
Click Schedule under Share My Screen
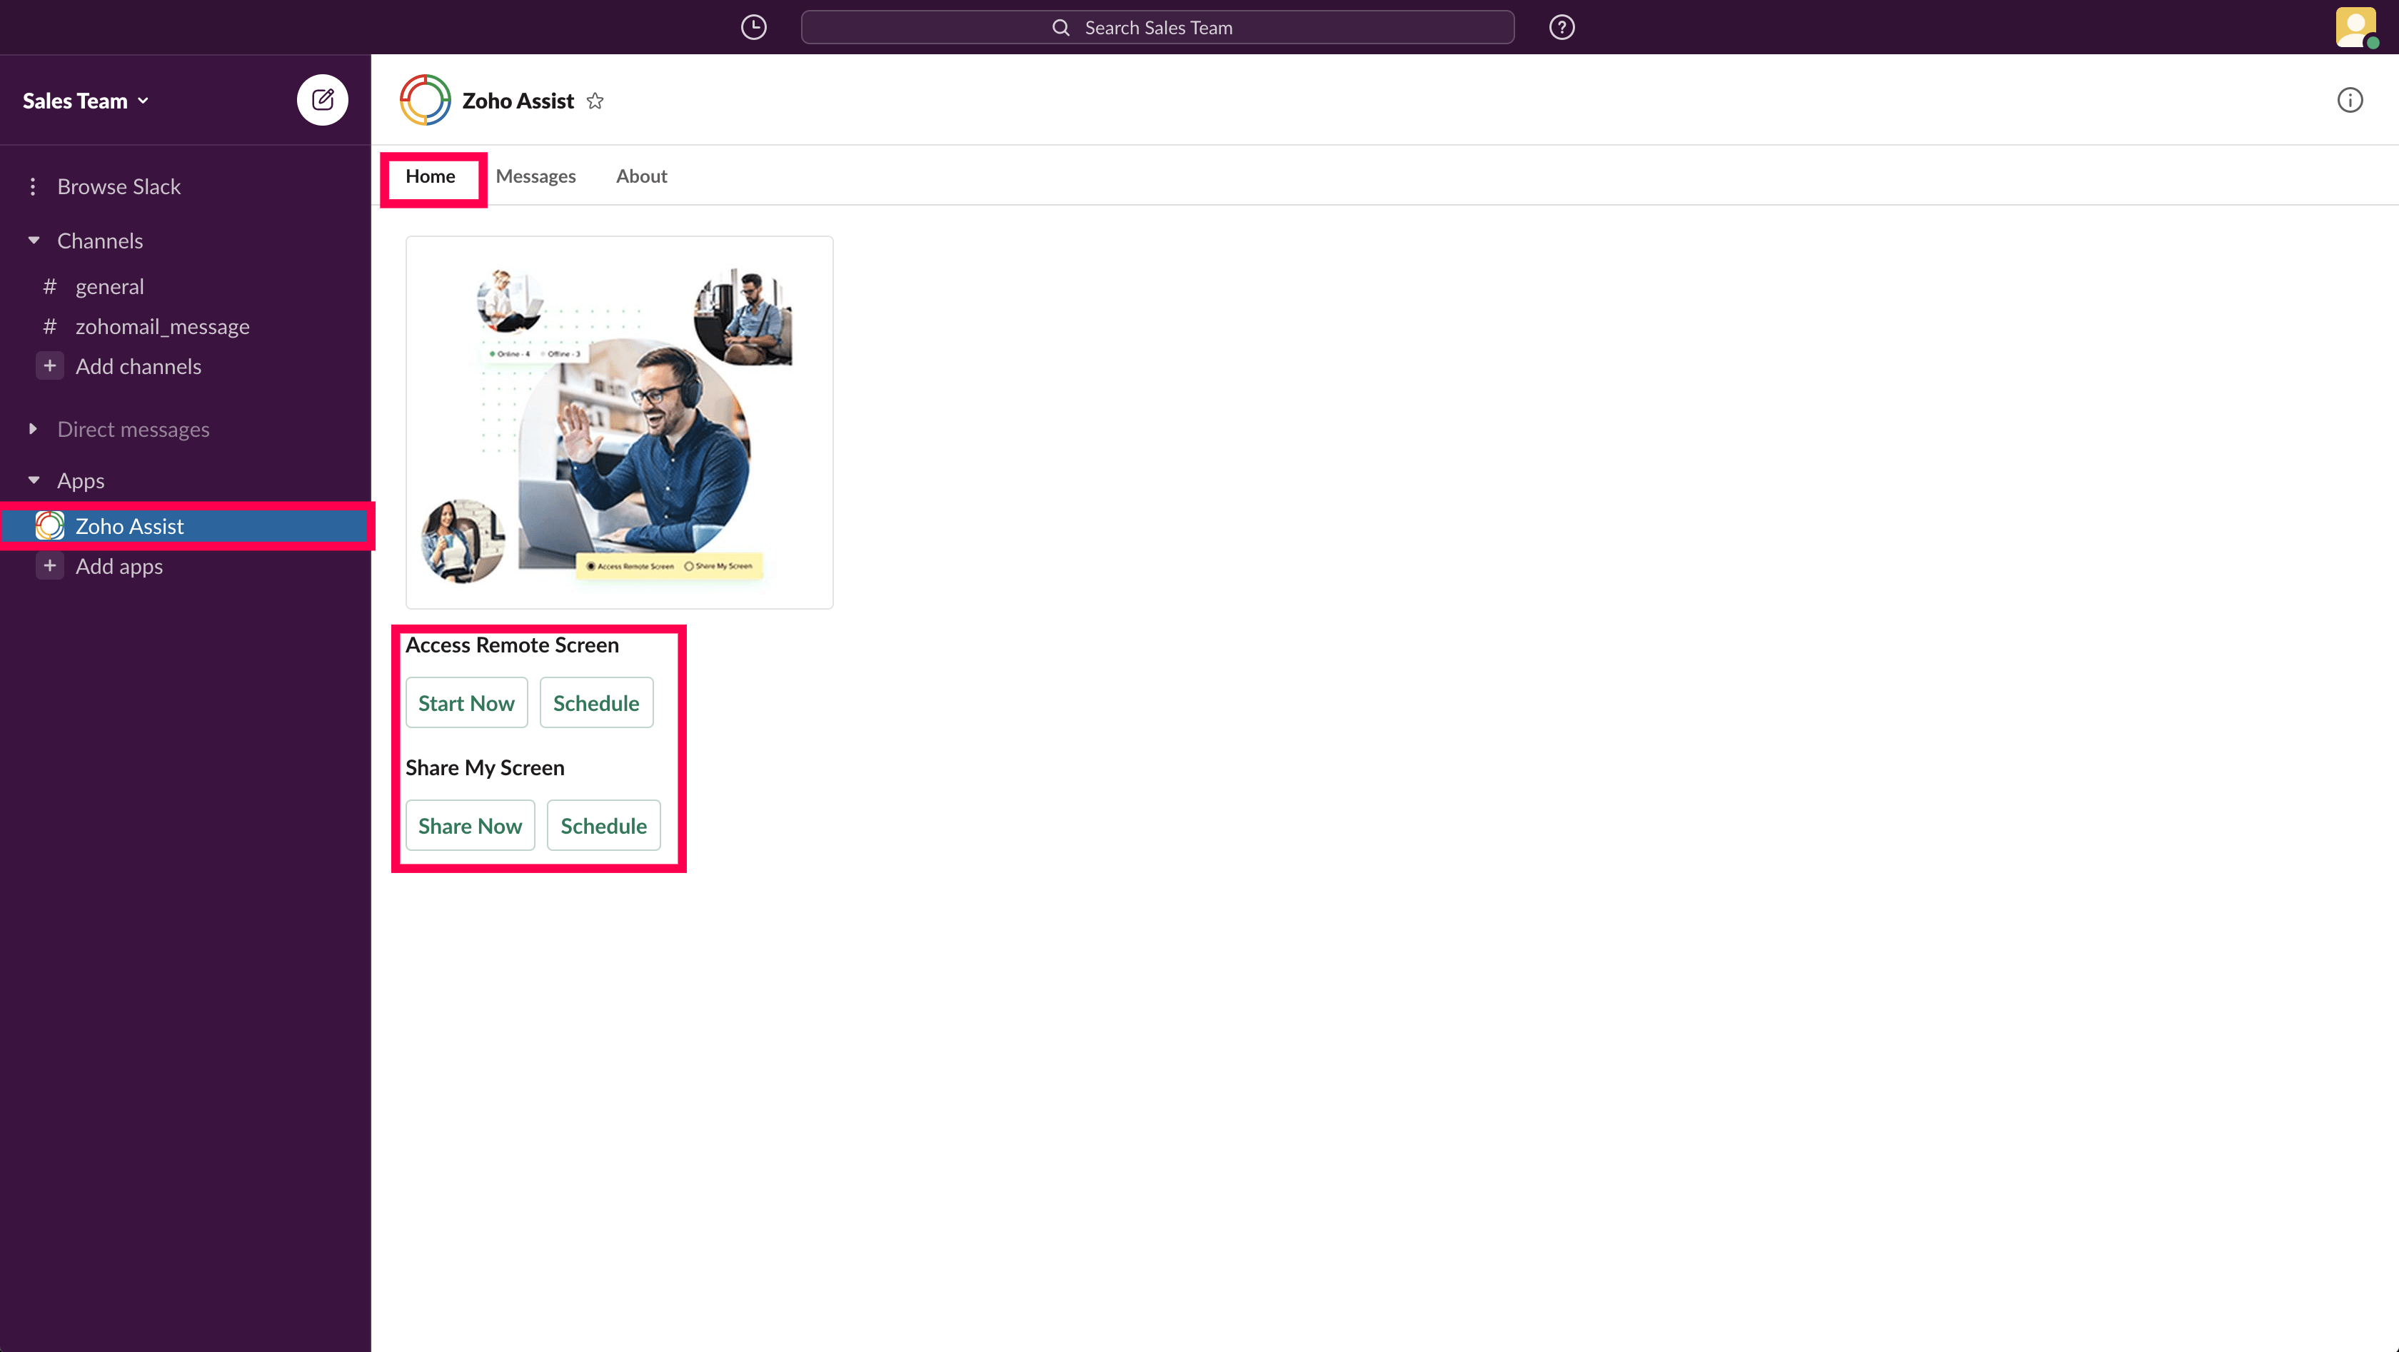click(603, 826)
